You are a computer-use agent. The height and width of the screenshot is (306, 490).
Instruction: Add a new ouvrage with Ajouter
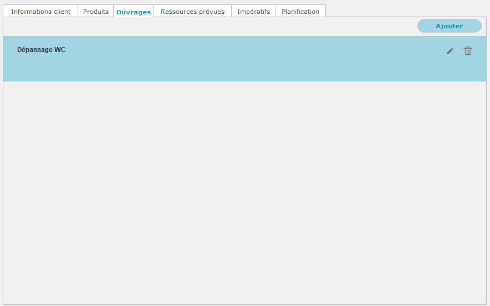coord(449,26)
